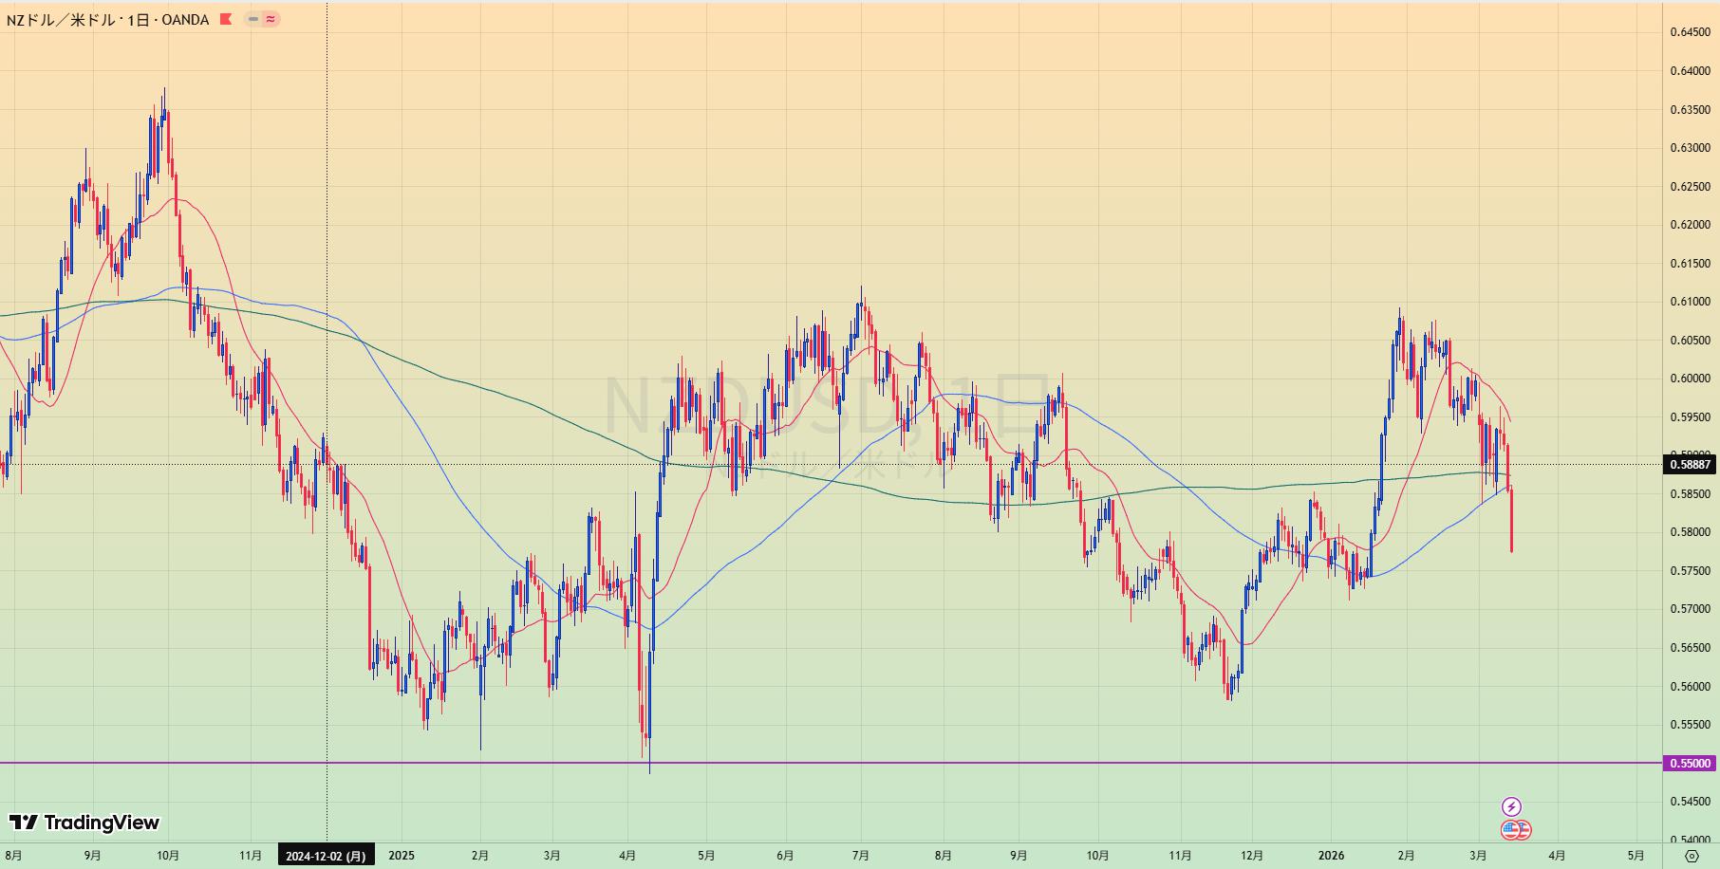Click the TradingView logo
1720x869 pixels.
[84, 823]
